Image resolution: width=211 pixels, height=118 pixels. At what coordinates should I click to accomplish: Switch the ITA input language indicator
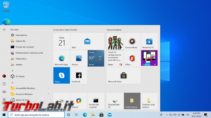point(188,115)
